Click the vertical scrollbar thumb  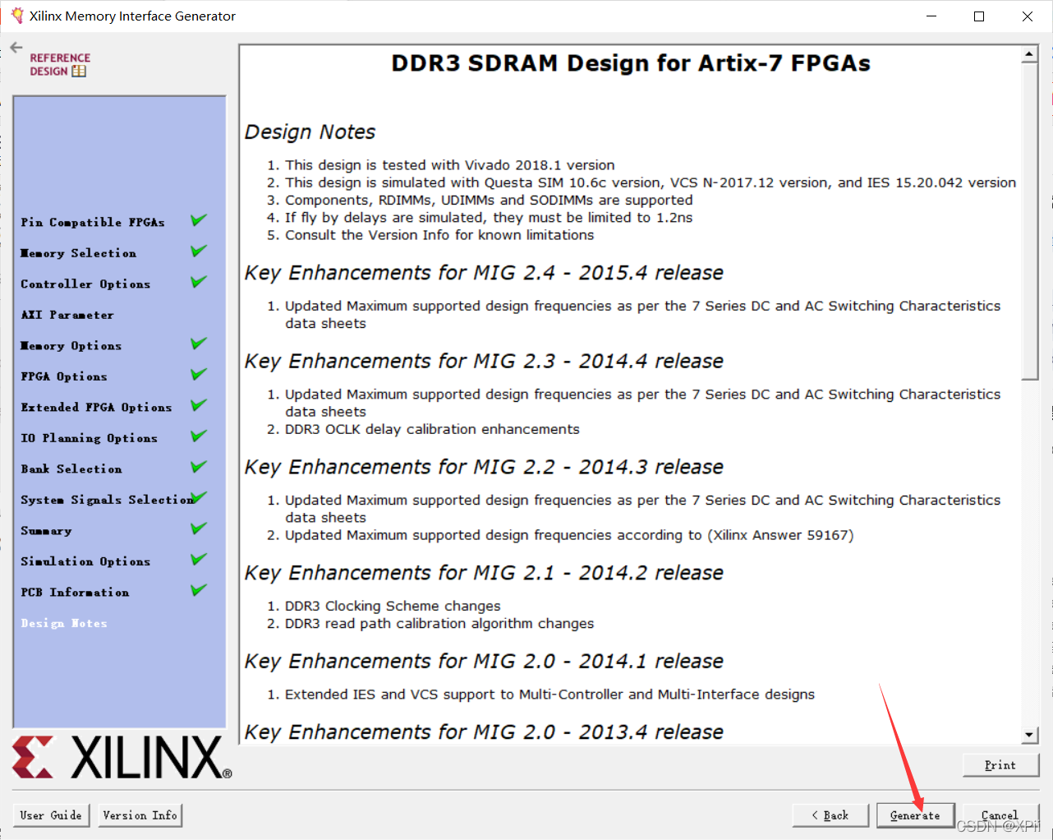tap(1030, 221)
